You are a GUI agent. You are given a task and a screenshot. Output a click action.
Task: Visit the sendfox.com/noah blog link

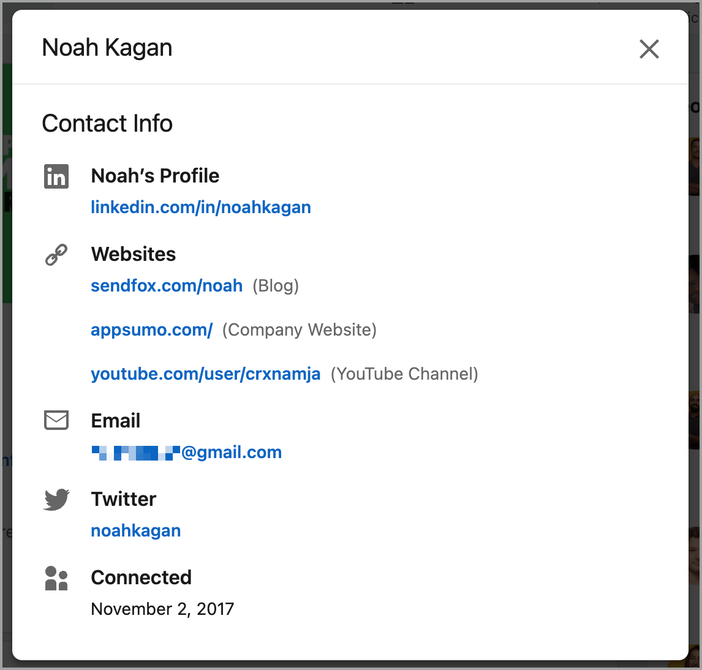(167, 286)
